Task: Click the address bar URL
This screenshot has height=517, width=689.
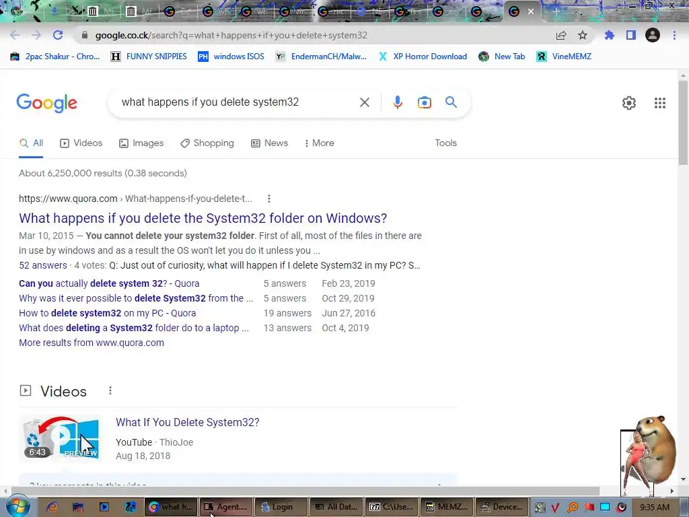Action: coord(231,35)
